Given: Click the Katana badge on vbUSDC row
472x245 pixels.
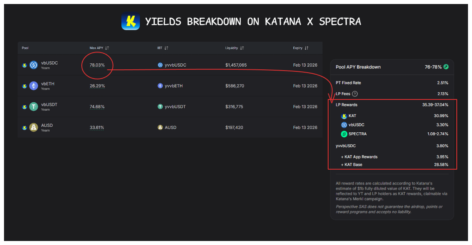Looking at the screenshot, I should (x=25, y=65).
